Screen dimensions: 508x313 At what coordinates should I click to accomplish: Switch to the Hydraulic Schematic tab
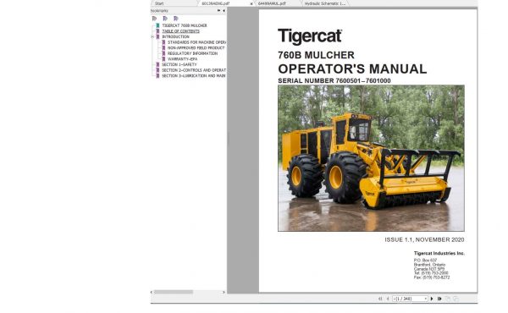click(325, 3)
